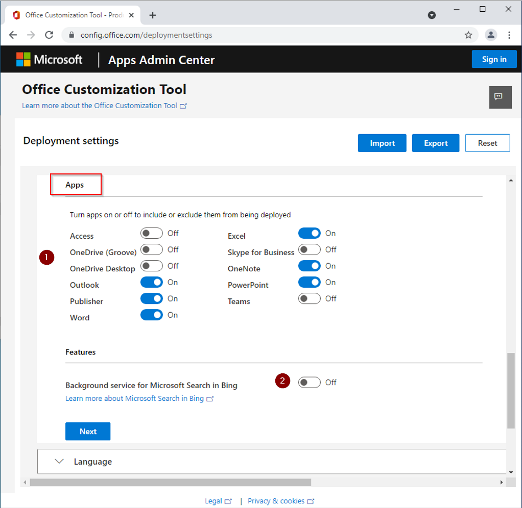Screen dimensions: 522x508
Task: Click the tab search dropdown circle icon
Action: (432, 15)
